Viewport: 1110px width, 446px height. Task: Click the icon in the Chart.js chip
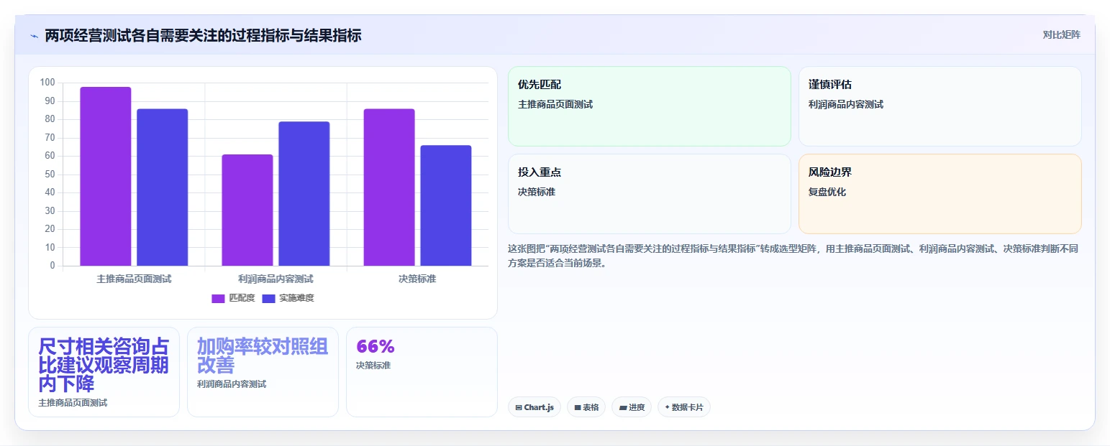point(519,408)
